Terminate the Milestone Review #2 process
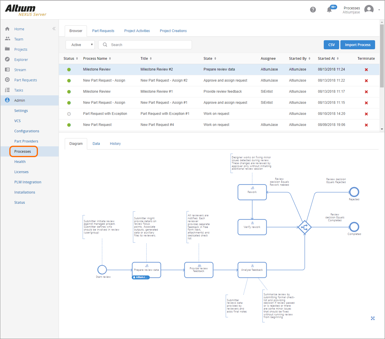385x339 pixels. click(x=366, y=70)
